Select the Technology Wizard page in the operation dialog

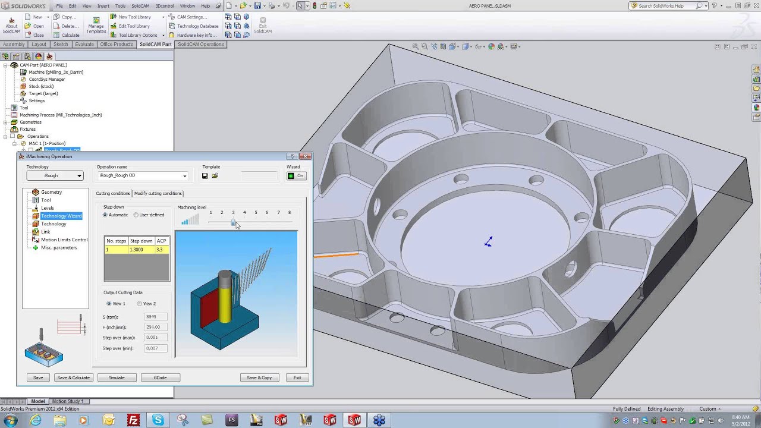click(x=61, y=216)
